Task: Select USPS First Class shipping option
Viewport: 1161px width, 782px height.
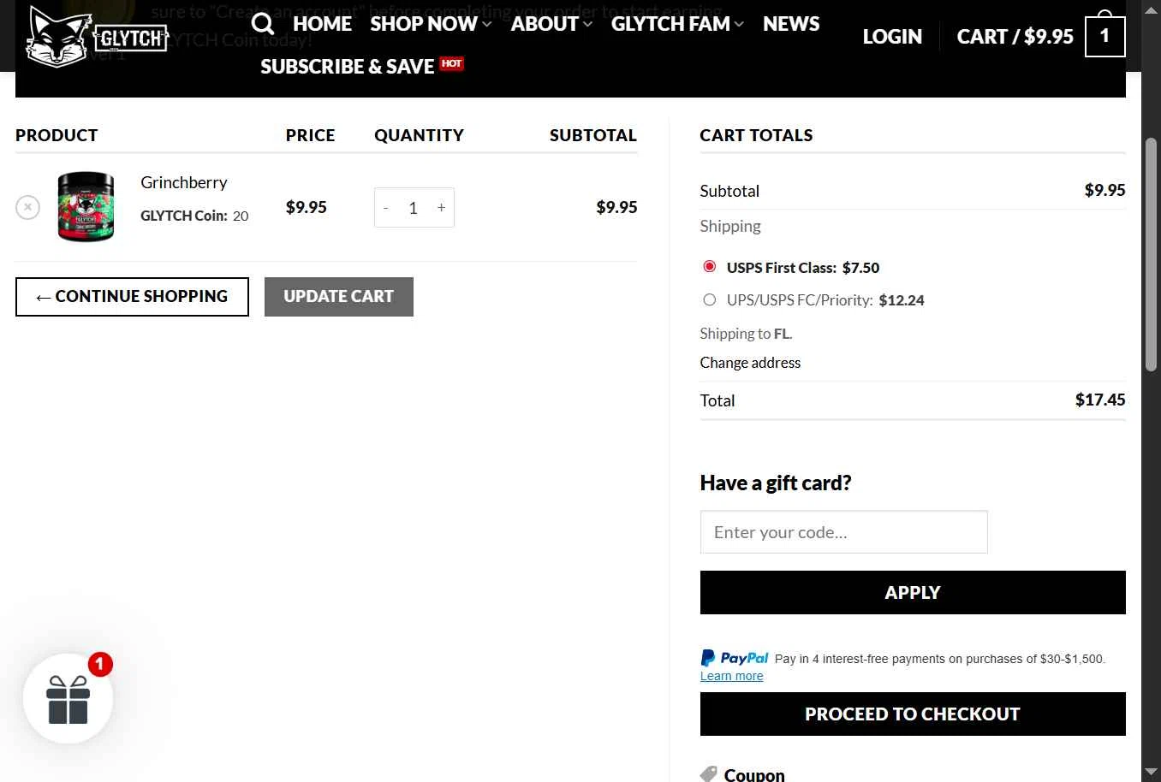Action: point(709,267)
